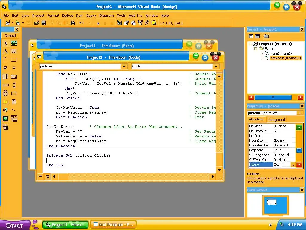
Task: Switch to the End Program taskbar button
Action: click(113, 225)
